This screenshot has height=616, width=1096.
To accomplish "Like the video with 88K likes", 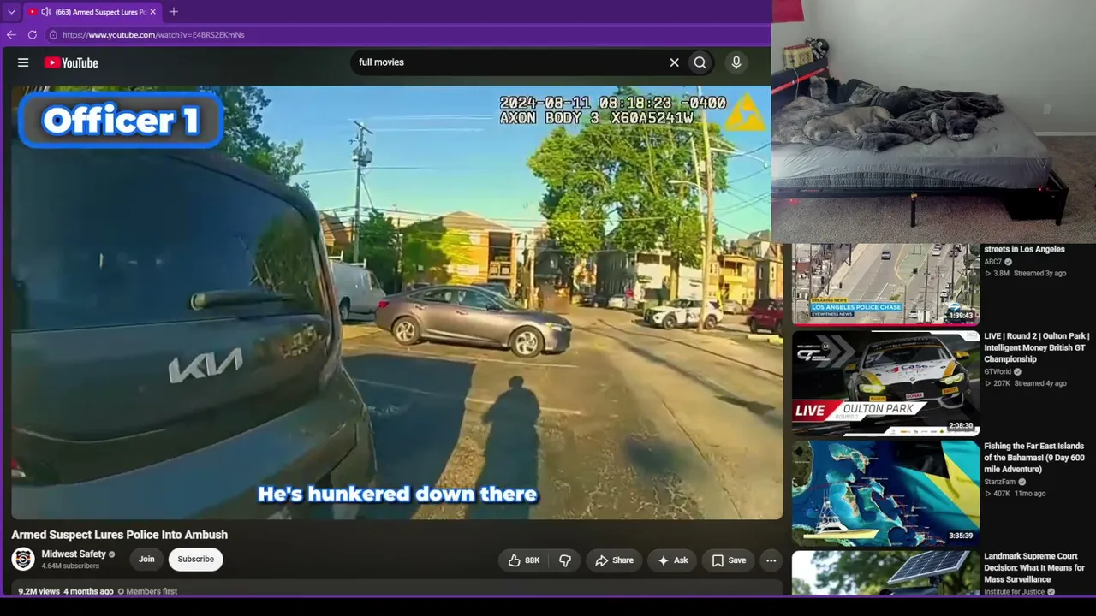I will pyautogui.click(x=523, y=560).
